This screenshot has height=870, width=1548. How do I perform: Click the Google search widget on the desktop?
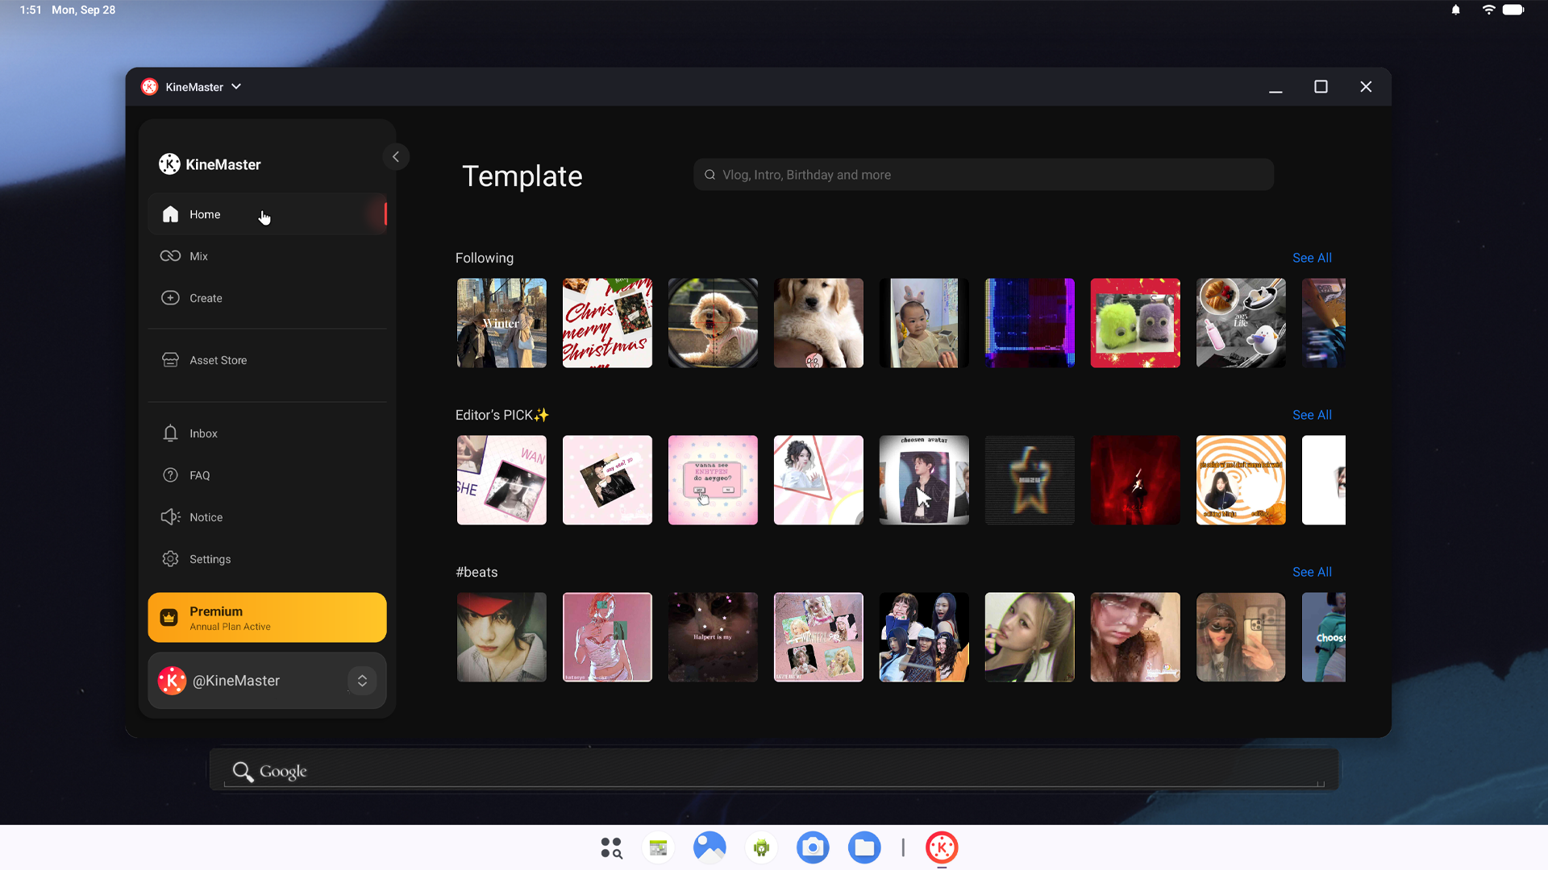pyautogui.click(x=774, y=771)
